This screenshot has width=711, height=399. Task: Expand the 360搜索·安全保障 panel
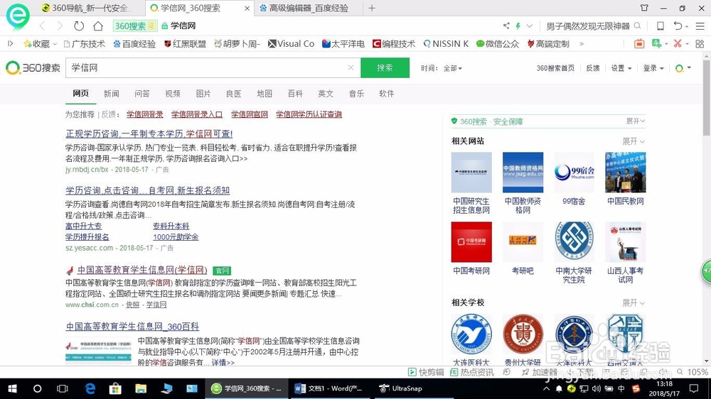635,121
